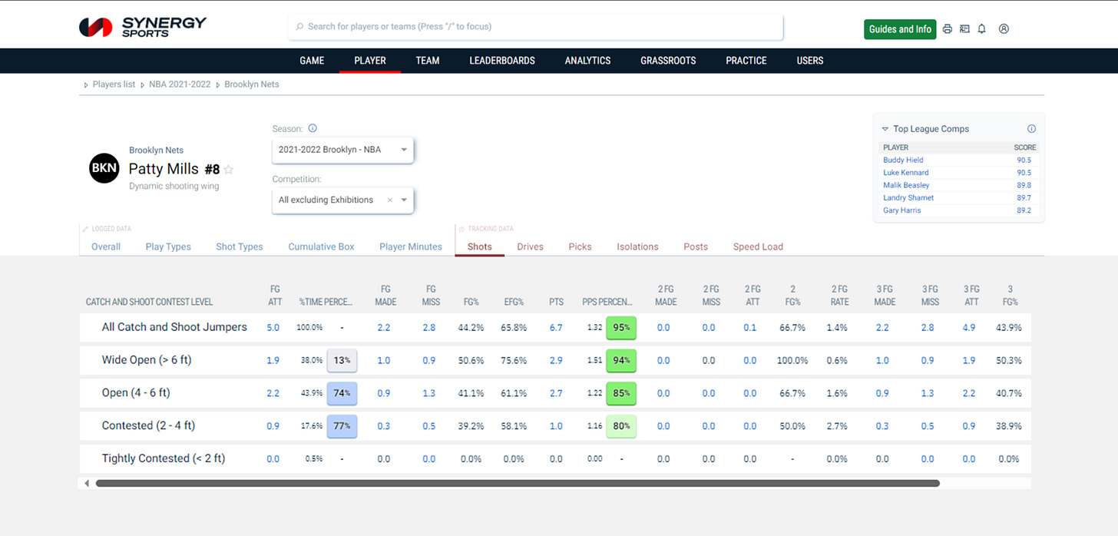Viewport: 1118px width, 536px height.
Task: Open the ANALYTICS menu
Action: point(587,61)
